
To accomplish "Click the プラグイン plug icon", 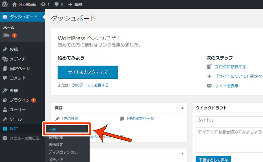I will pyautogui.click(x=5, y=100).
